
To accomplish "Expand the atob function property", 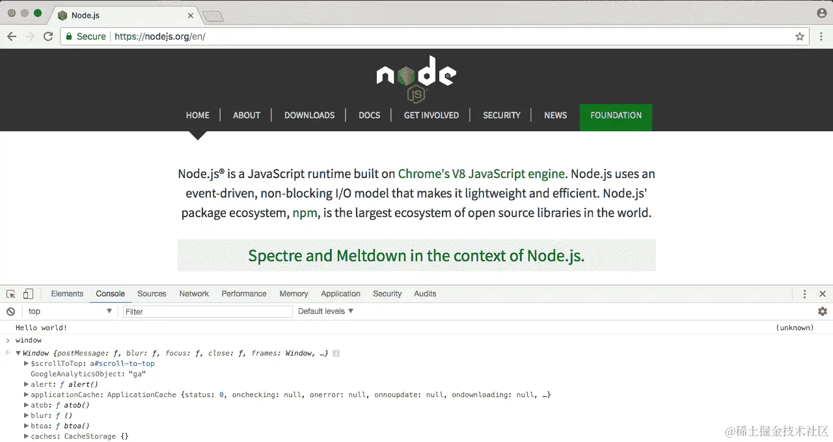I will (x=26, y=406).
